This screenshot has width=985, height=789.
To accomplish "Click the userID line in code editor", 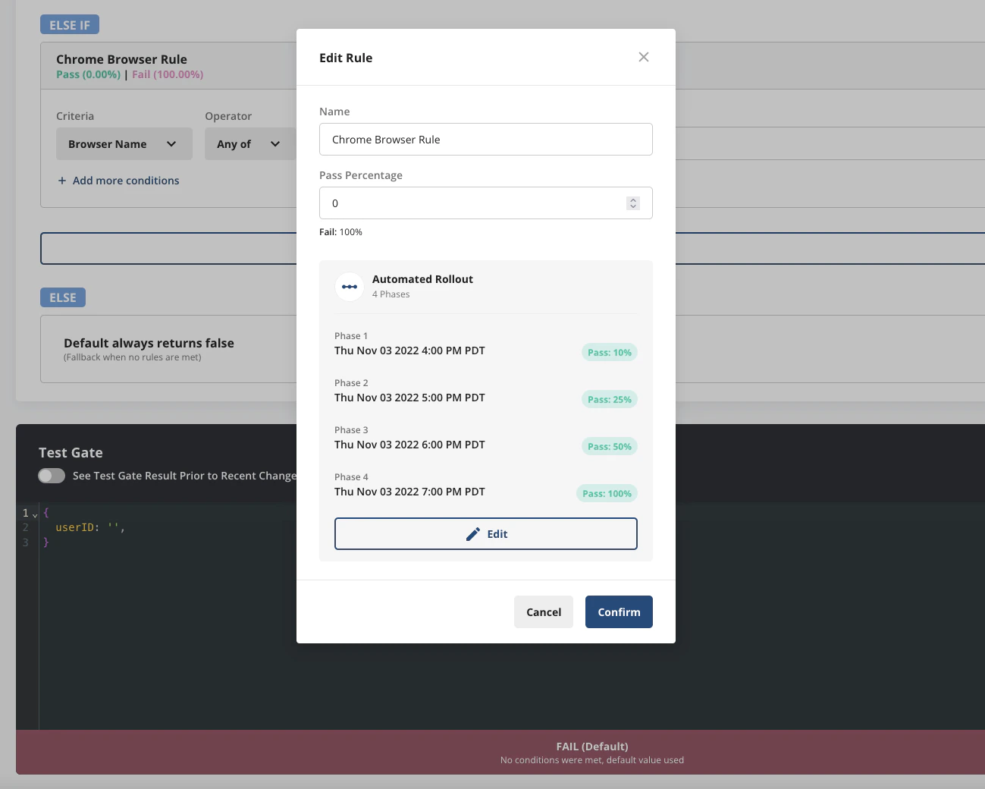I will click(90, 527).
